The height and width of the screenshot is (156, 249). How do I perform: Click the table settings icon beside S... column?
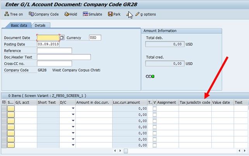[x=4, y=102]
